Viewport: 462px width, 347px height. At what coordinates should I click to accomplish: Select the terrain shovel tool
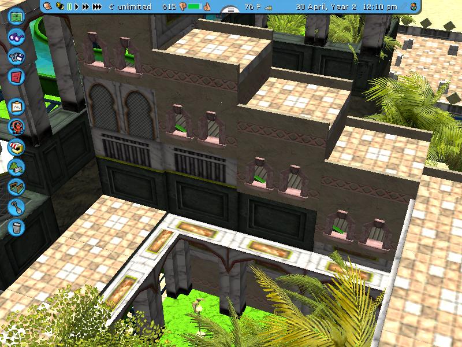click(x=16, y=208)
